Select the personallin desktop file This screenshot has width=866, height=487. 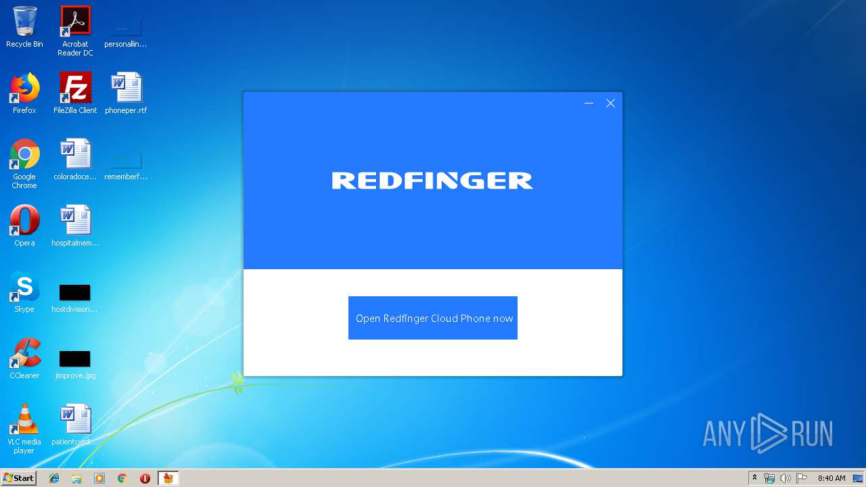tap(126, 31)
